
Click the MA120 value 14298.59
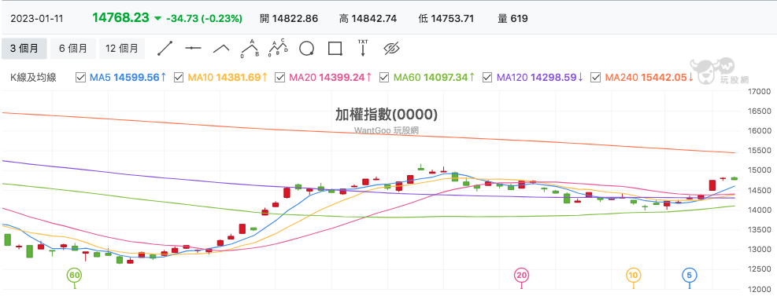(553, 78)
